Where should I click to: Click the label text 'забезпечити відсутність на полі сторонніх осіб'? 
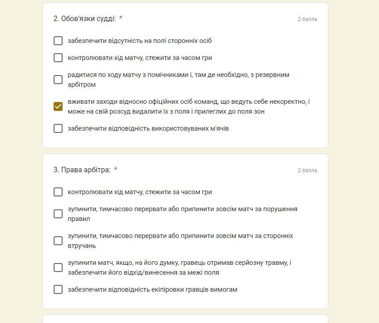[140, 41]
